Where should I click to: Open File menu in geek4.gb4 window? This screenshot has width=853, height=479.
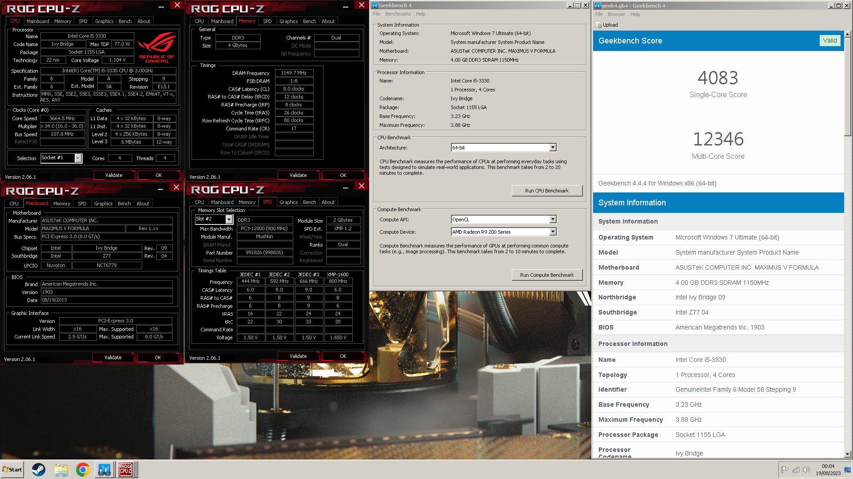point(599,14)
